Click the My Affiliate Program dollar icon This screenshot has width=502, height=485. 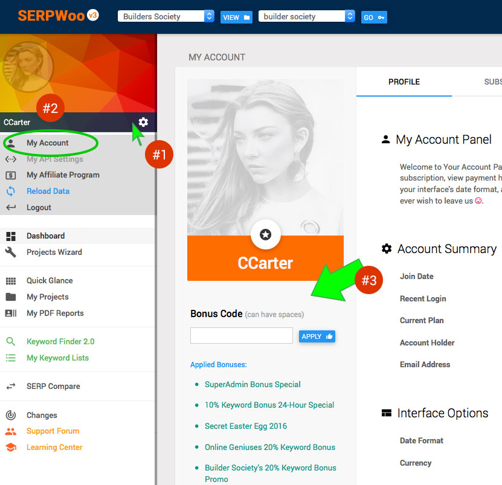pos(11,175)
